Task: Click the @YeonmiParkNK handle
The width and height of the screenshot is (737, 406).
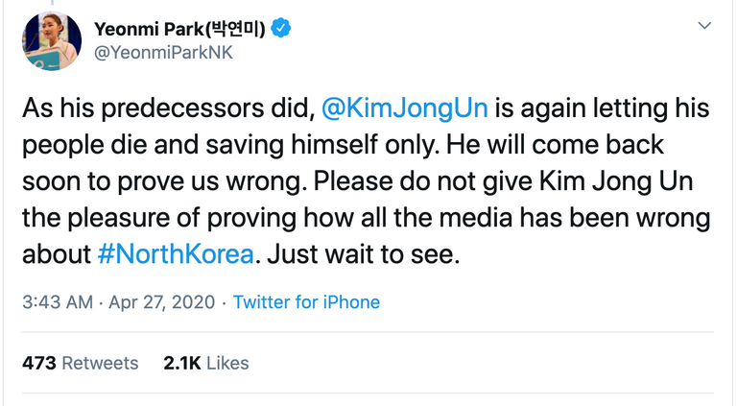Action: click(x=163, y=52)
